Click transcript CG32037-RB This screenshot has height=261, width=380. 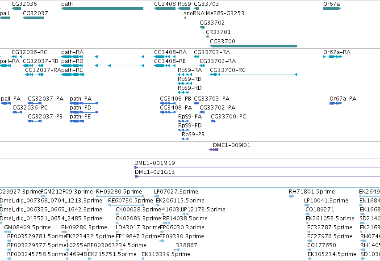click(33, 66)
